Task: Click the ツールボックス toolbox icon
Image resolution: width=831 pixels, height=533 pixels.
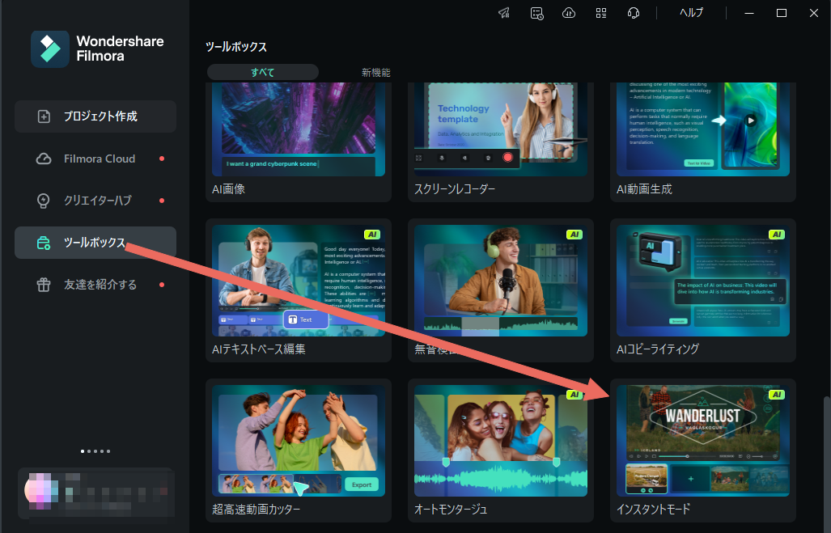Action: pos(44,243)
